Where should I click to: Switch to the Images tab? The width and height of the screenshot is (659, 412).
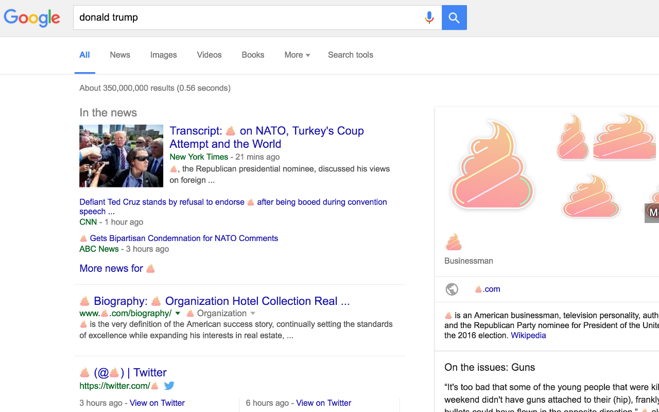pyautogui.click(x=164, y=55)
